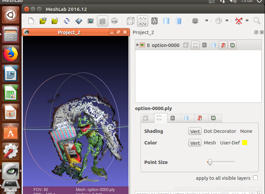Open LibreOffice Impress from the dock
Screen dimensions: 265x194
coord(11,112)
